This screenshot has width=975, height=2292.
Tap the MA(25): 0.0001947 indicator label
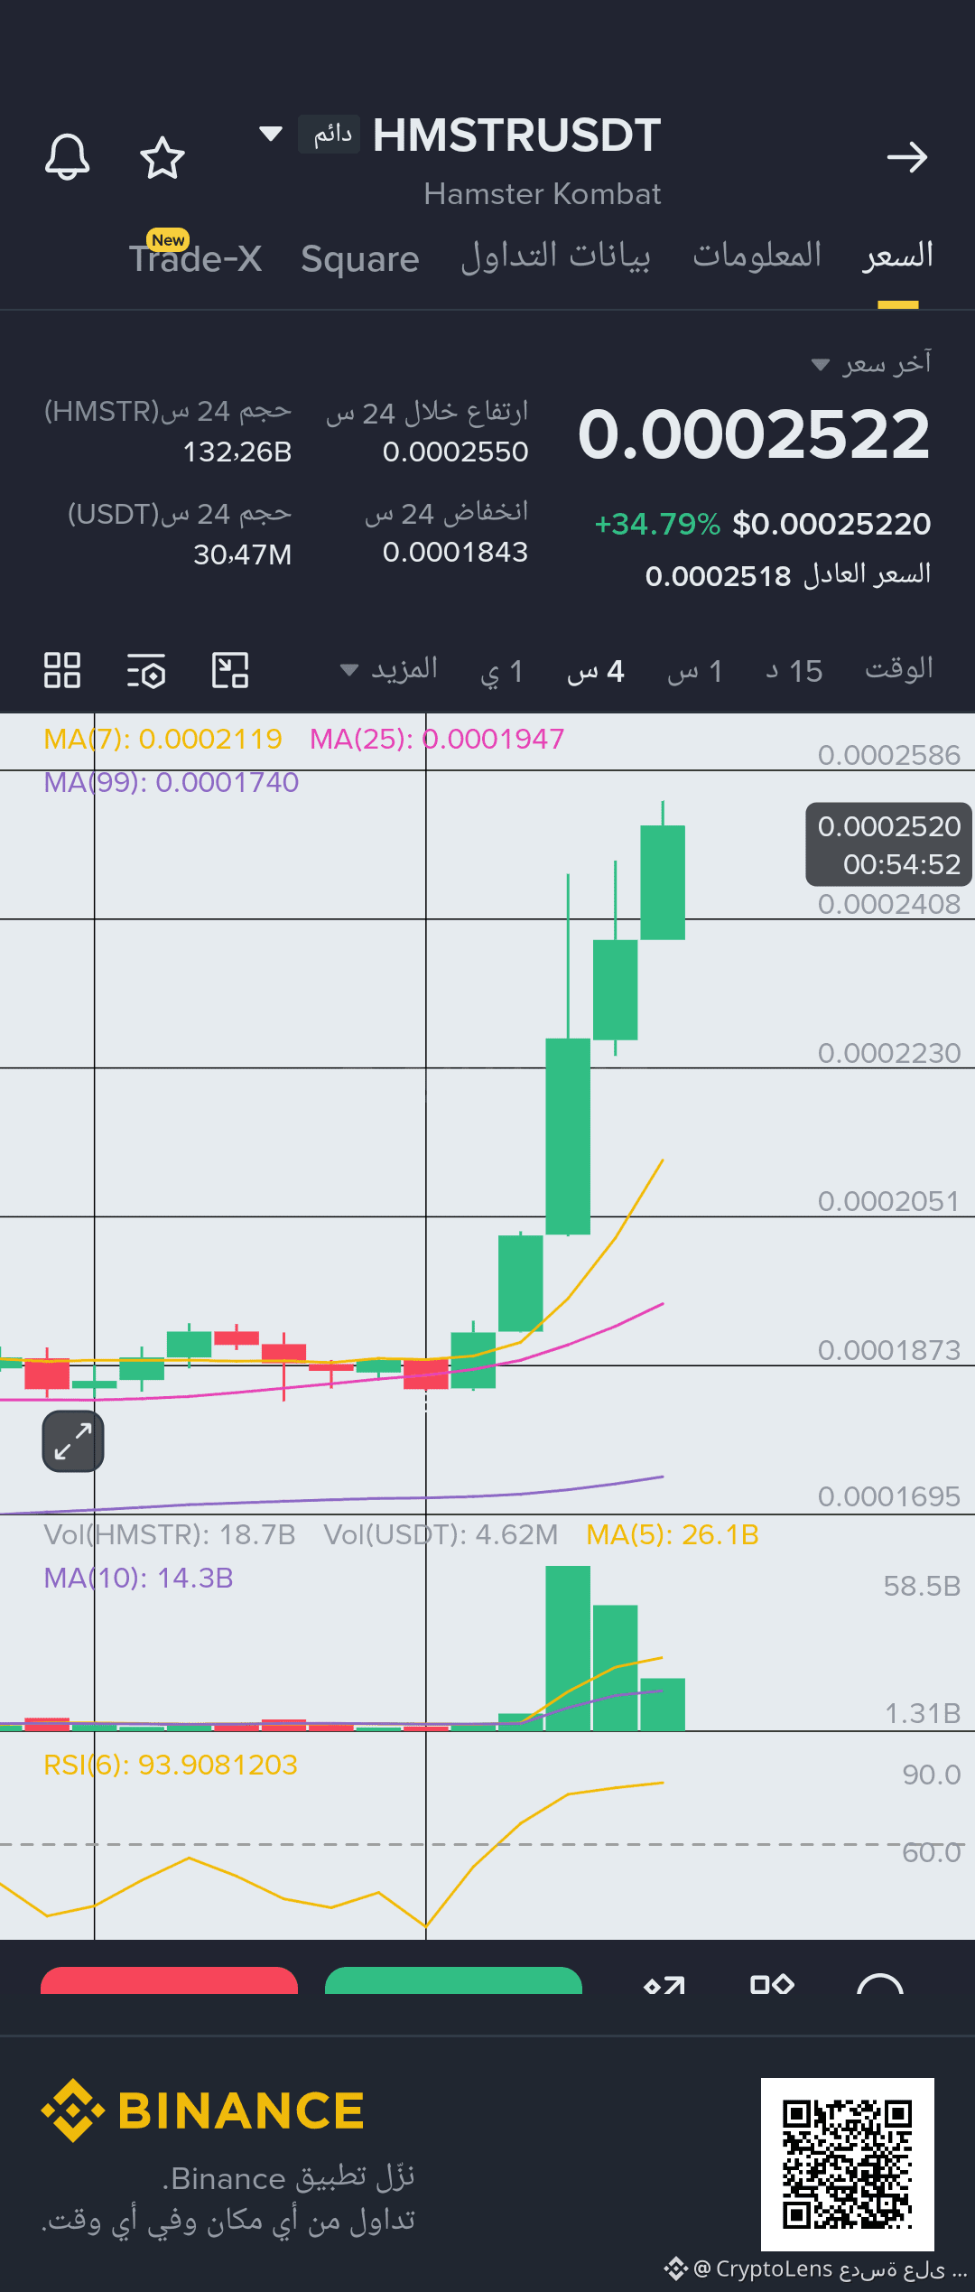[437, 739]
